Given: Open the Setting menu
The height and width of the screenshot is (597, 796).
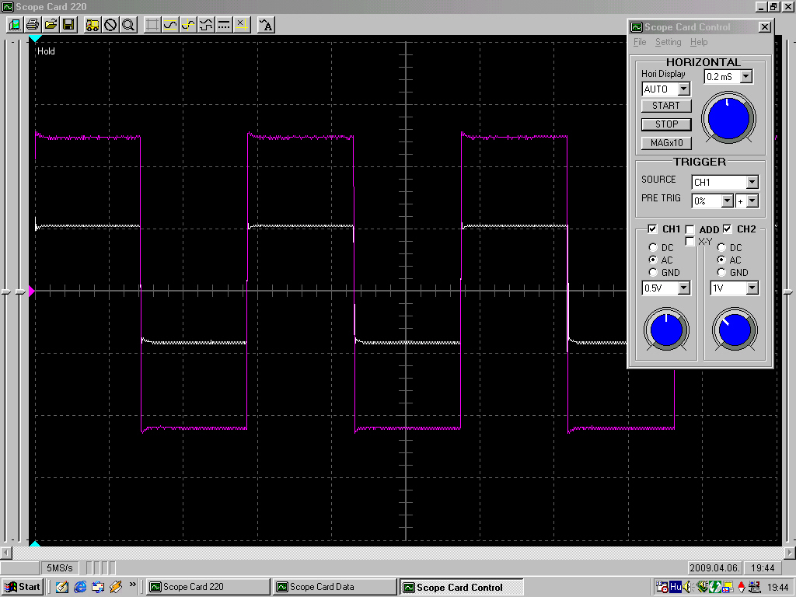Looking at the screenshot, I should point(668,42).
